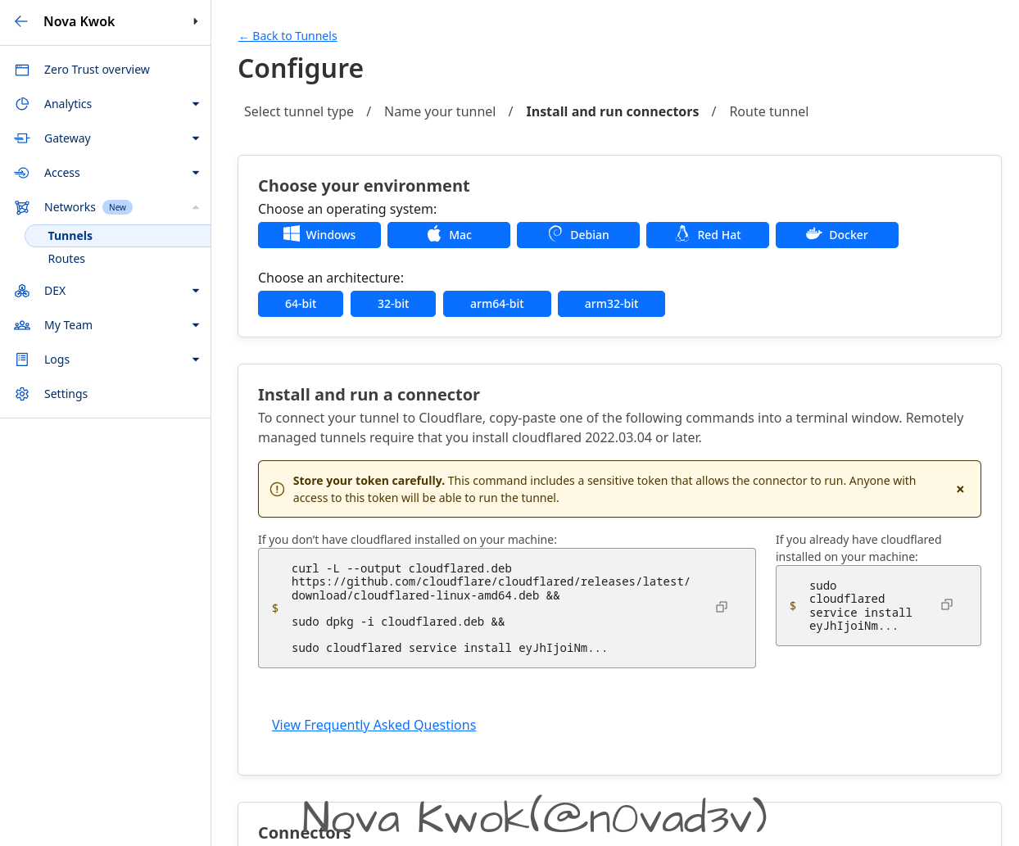Click the Networks icon in sidebar
This screenshot has height=846, width=1019.
pos(22,207)
